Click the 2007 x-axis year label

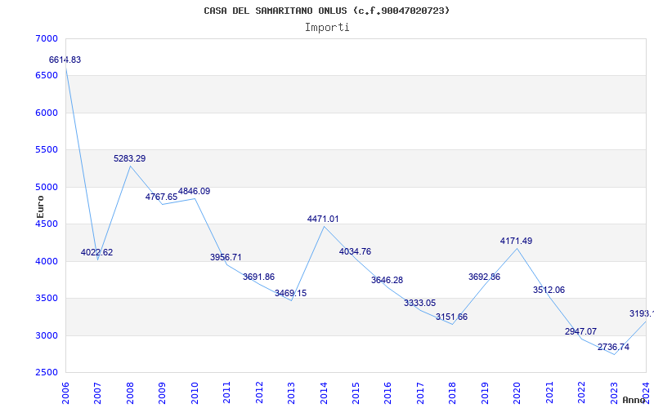[97, 392]
